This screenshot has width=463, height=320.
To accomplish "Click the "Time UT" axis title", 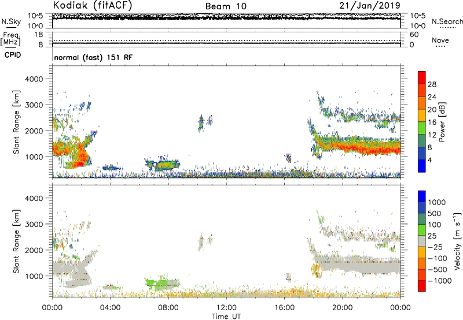I will pos(226,317).
